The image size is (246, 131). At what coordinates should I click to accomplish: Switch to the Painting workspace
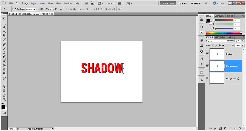coord(196,3)
